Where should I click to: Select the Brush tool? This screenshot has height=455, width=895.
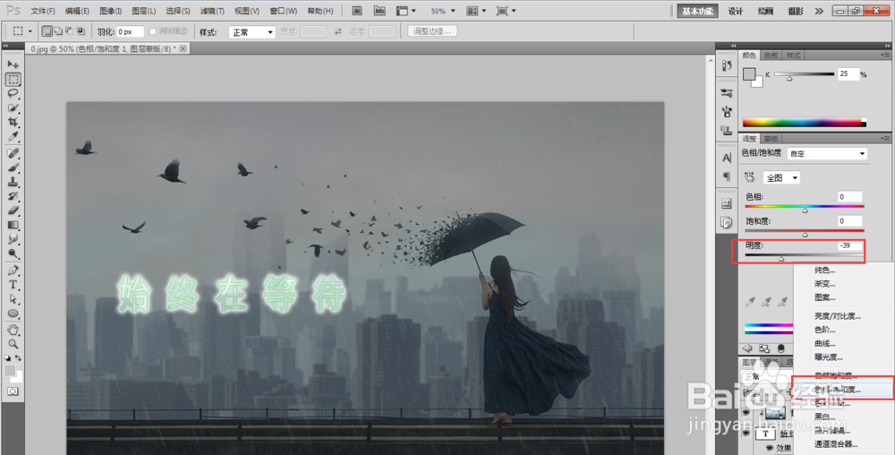[13, 167]
